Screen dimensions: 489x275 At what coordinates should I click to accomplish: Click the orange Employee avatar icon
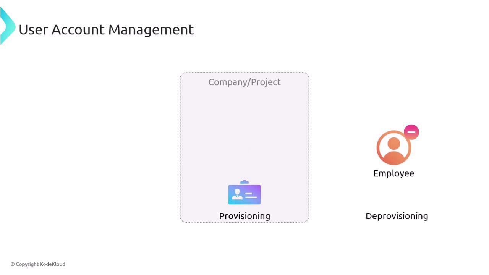[x=394, y=148]
